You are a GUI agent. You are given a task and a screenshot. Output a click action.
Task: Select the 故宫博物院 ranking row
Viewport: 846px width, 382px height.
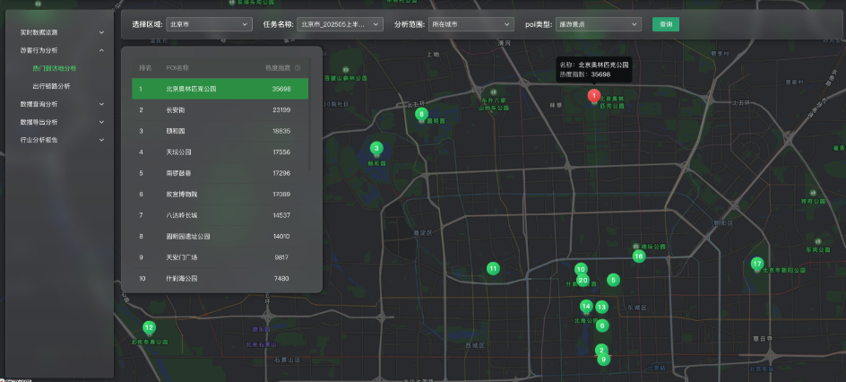[220, 195]
